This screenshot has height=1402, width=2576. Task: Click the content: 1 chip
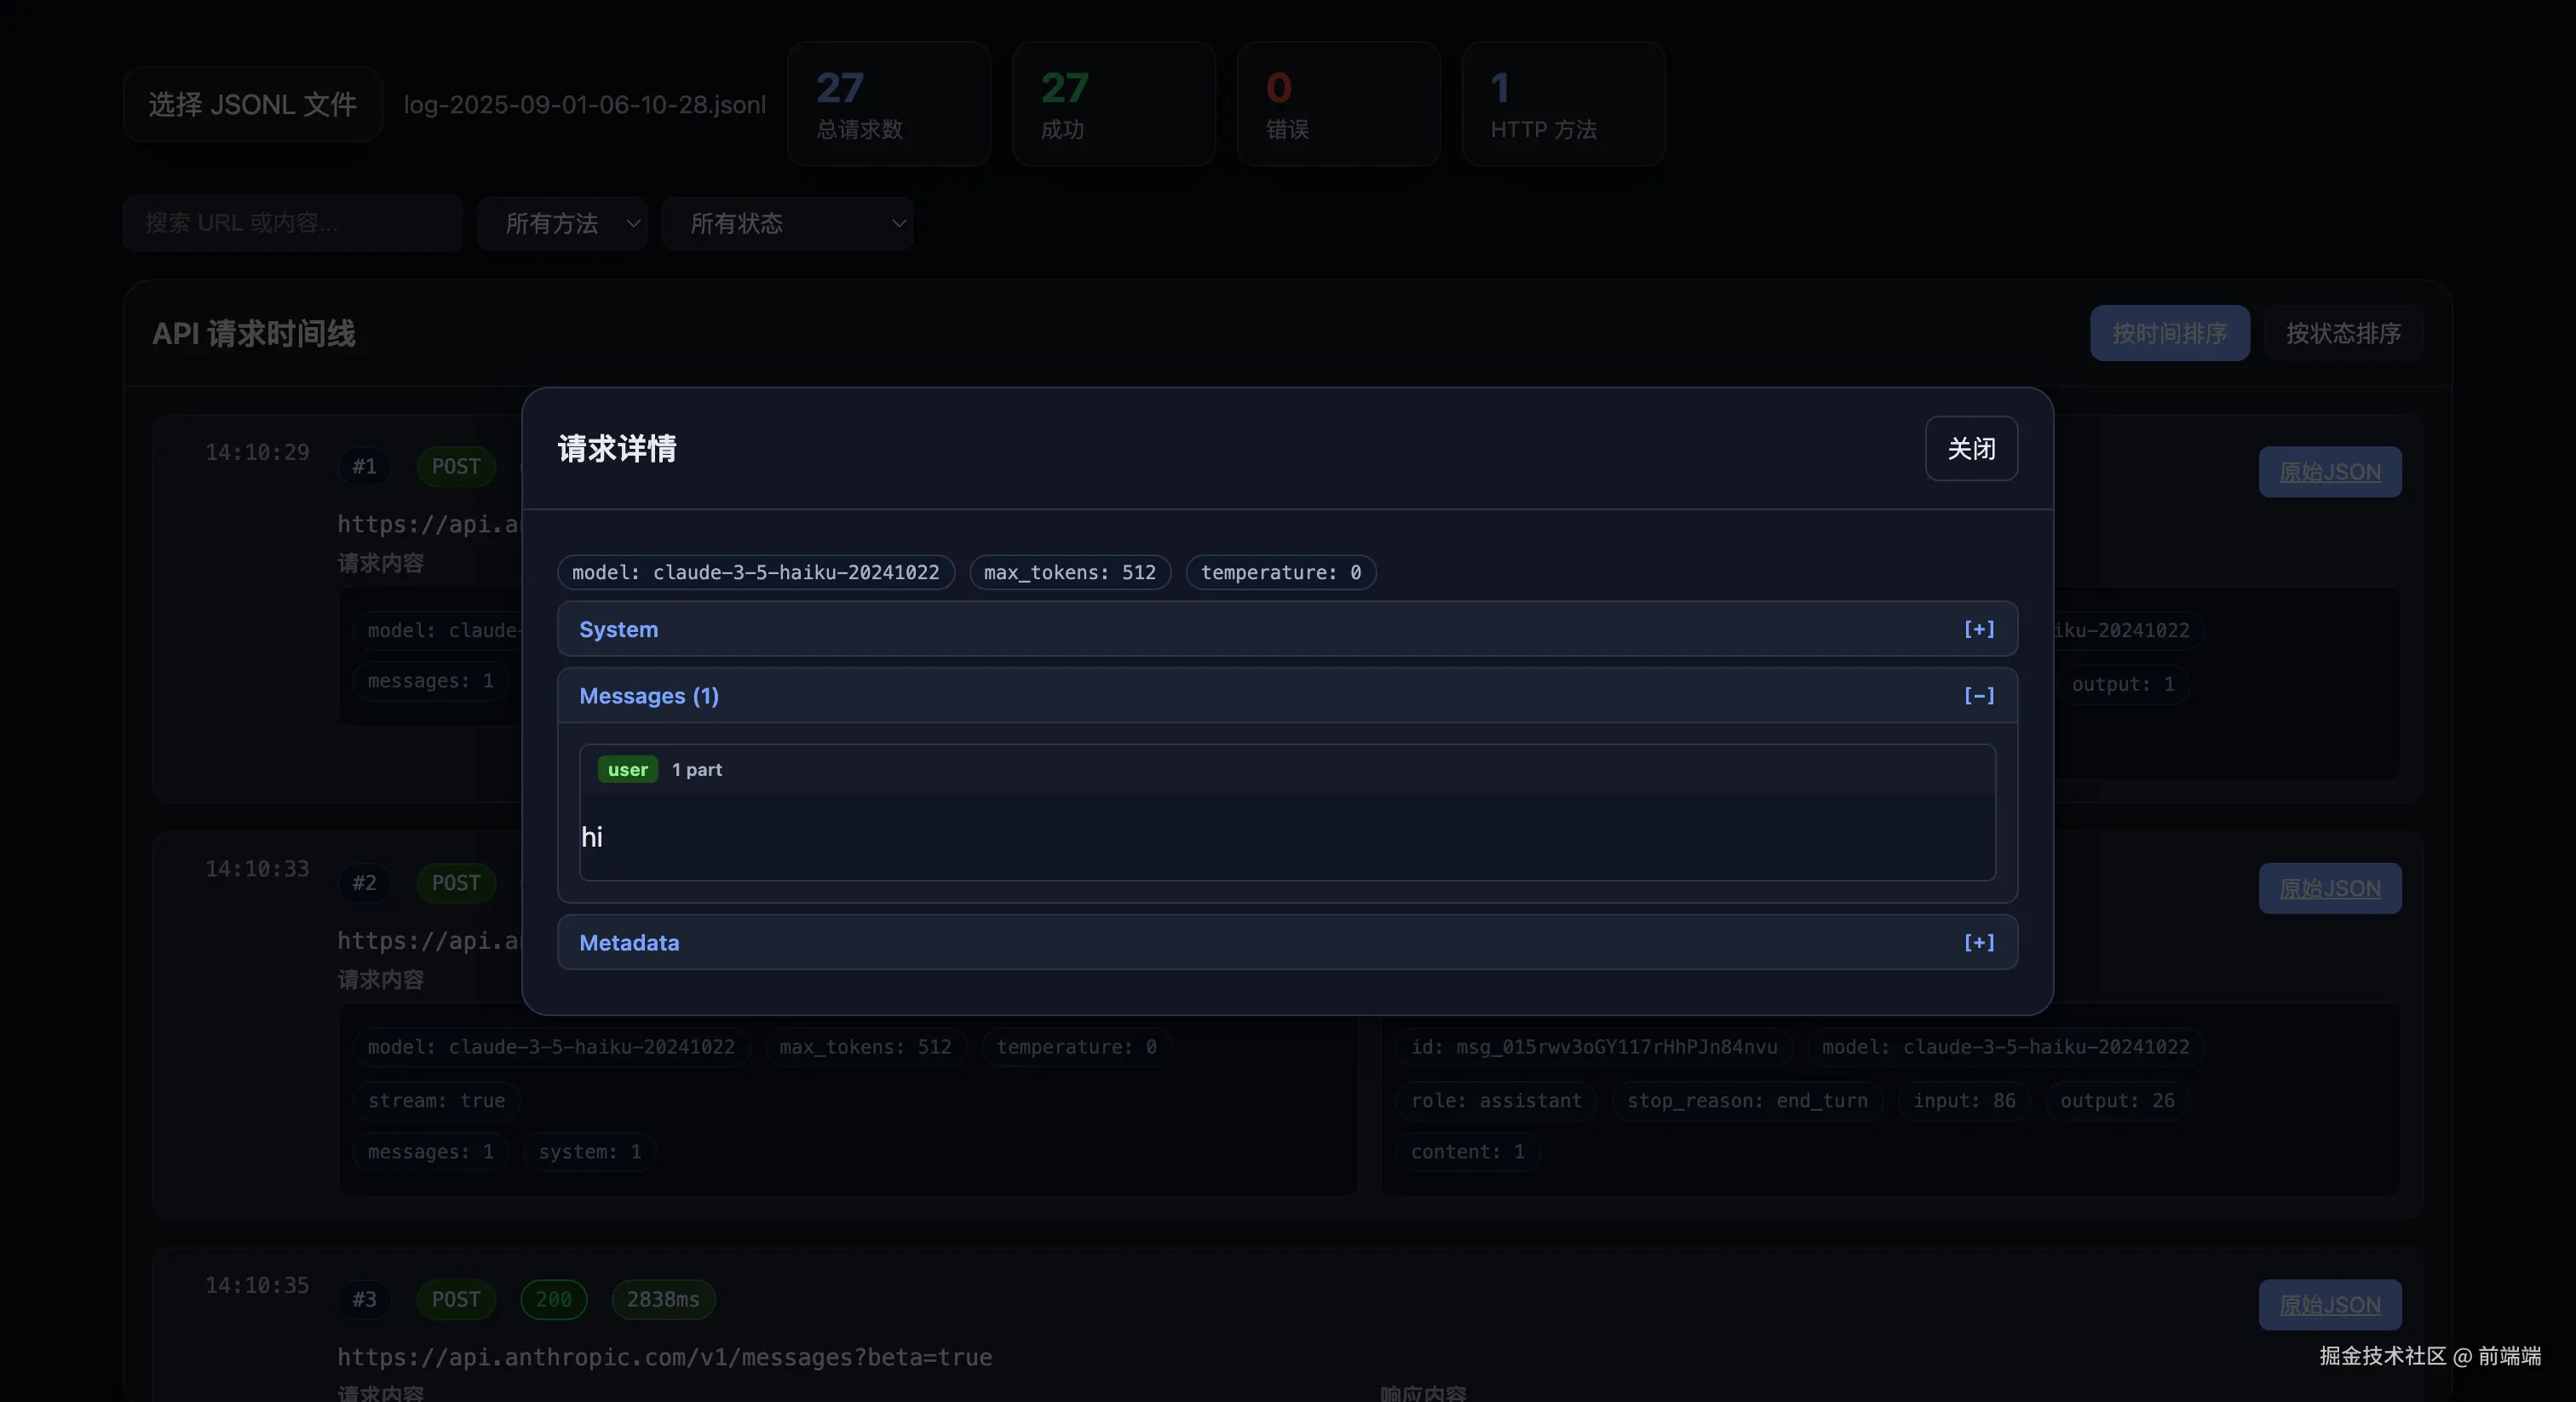[1468, 1151]
